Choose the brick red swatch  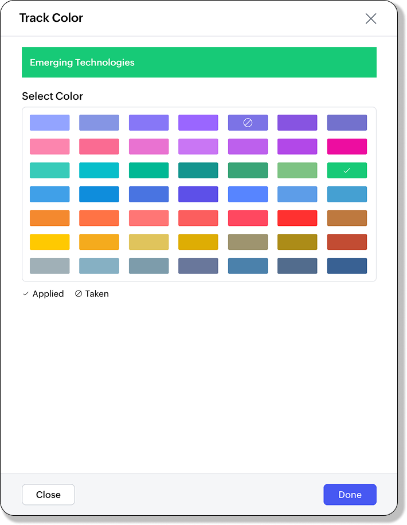coord(347,242)
